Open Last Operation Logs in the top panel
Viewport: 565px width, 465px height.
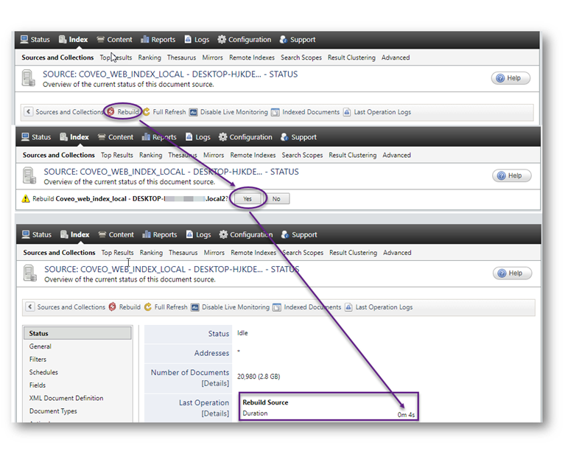377,112
